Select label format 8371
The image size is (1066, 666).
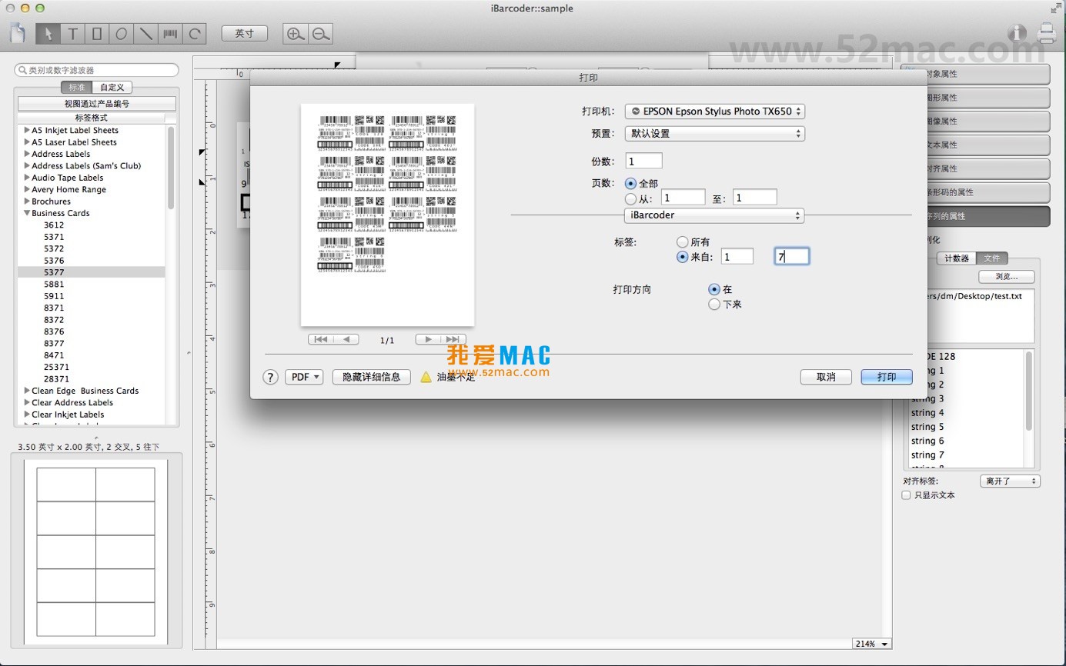click(x=54, y=308)
